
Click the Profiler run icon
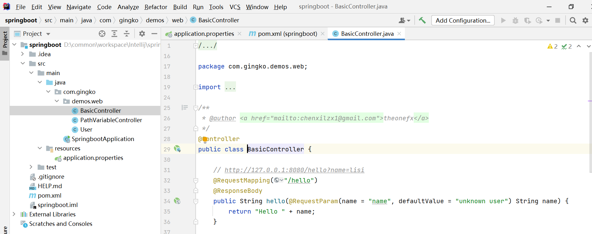coord(539,20)
